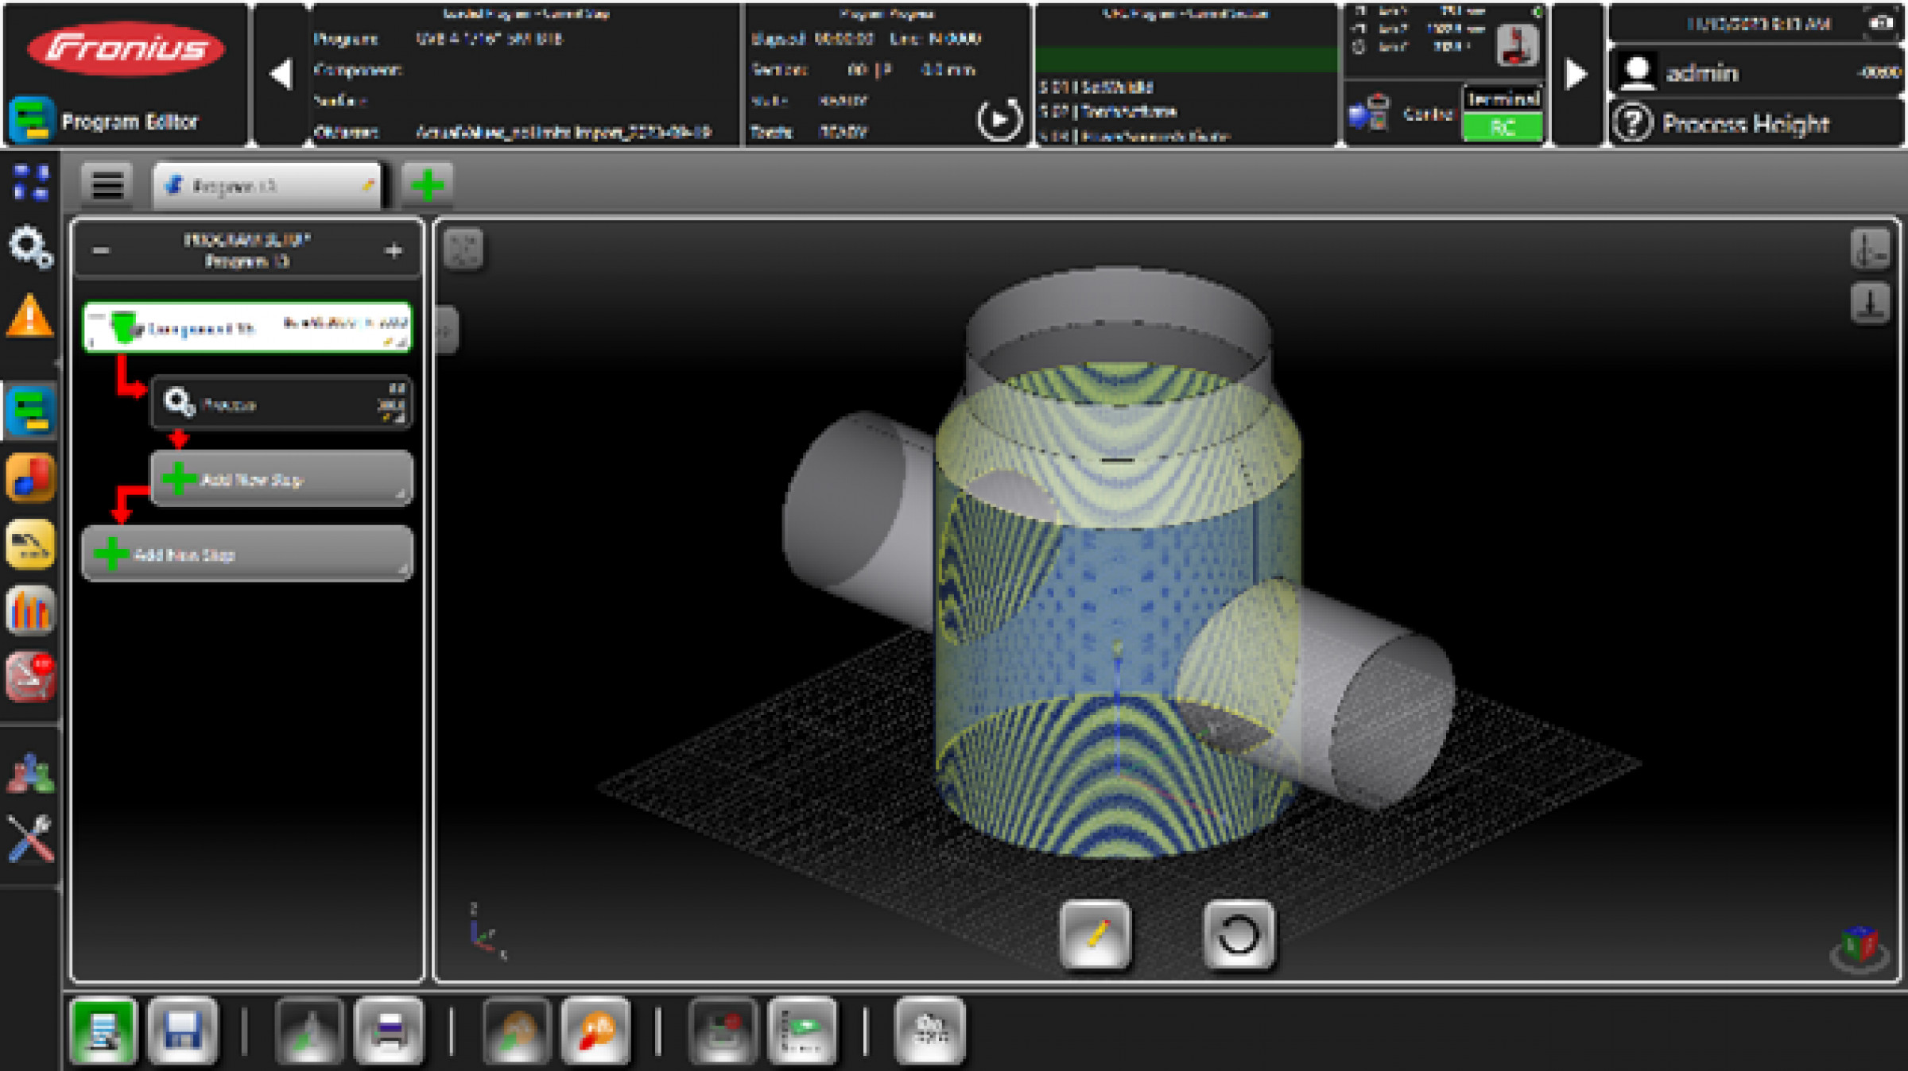The height and width of the screenshot is (1071, 1908).
Task: Click the printer icon in bottom toolbar
Action: [x=389, y=1030]
